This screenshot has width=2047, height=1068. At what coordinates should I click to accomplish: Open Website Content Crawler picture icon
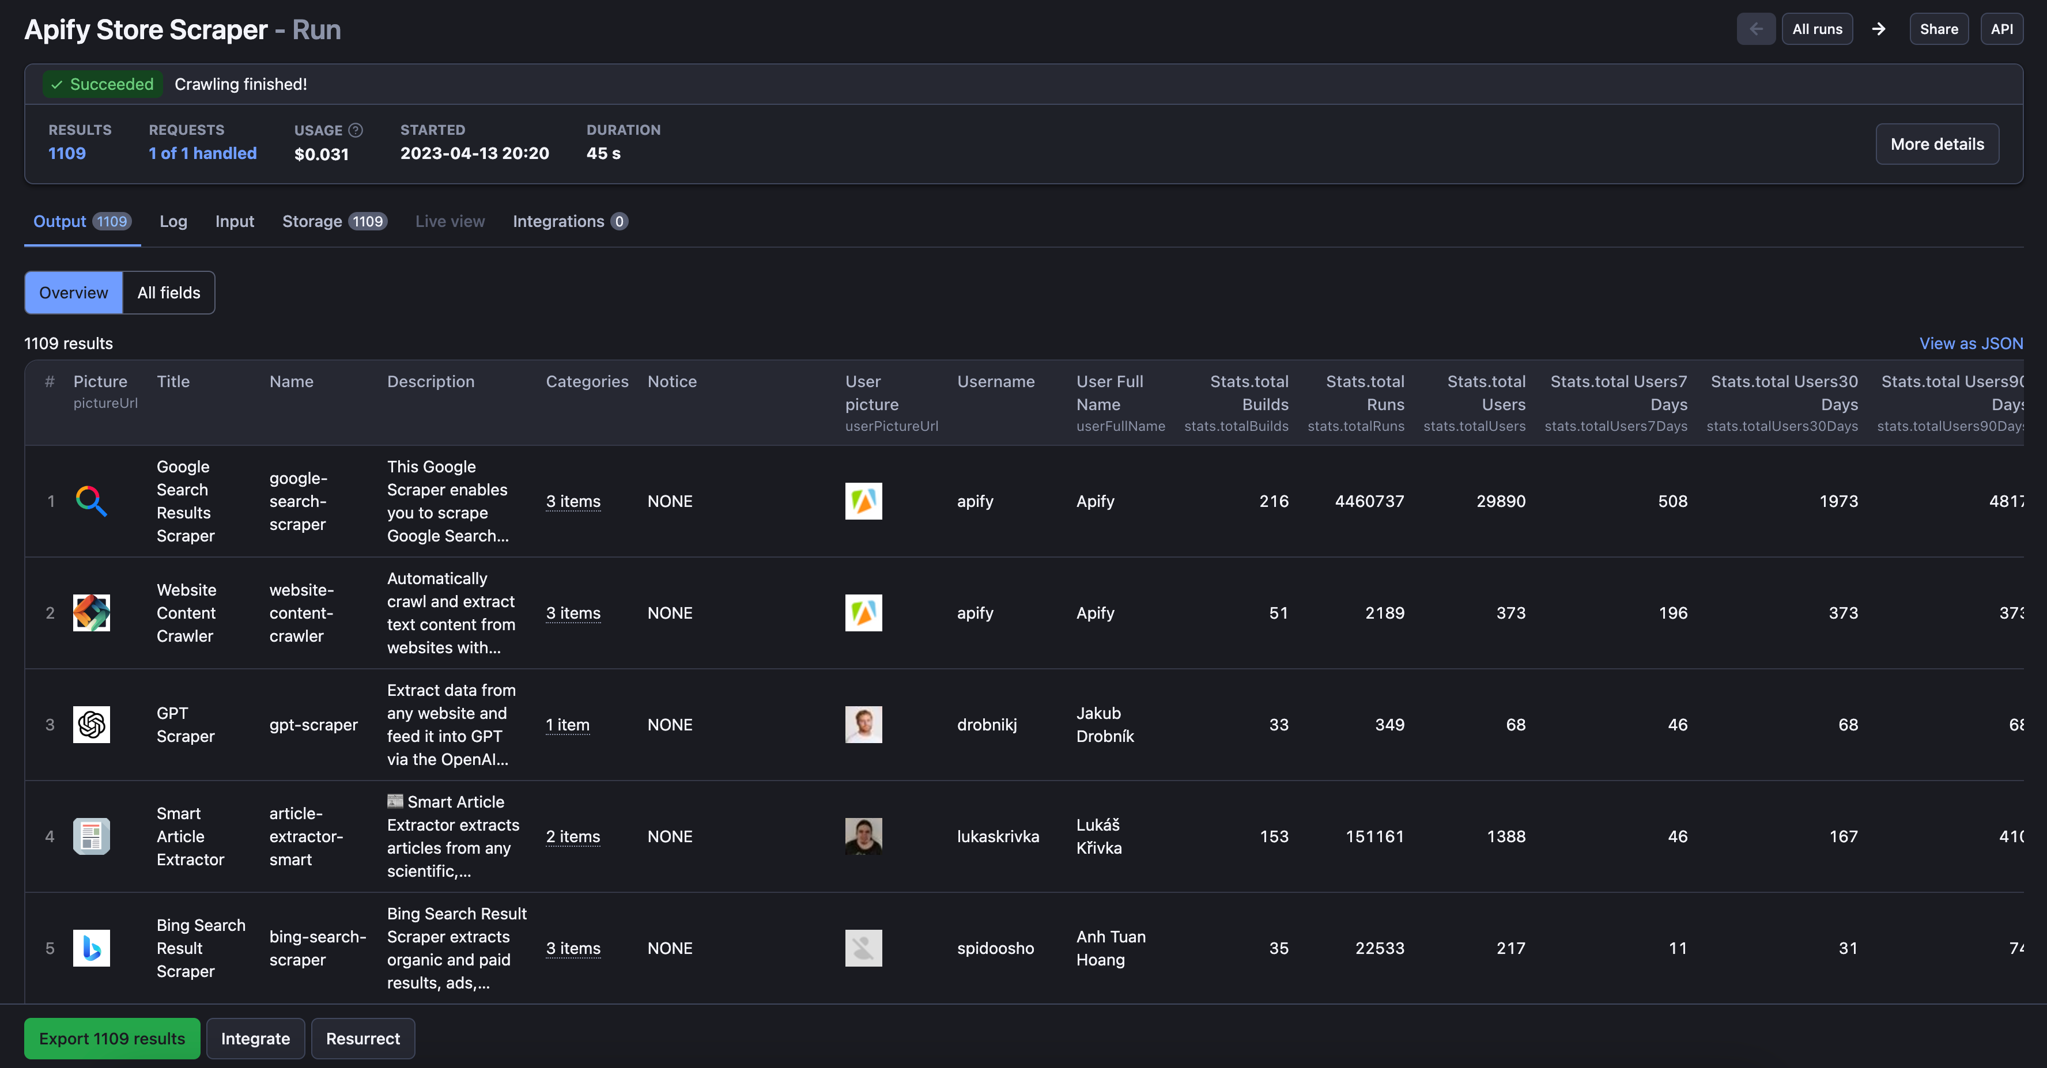92,613
